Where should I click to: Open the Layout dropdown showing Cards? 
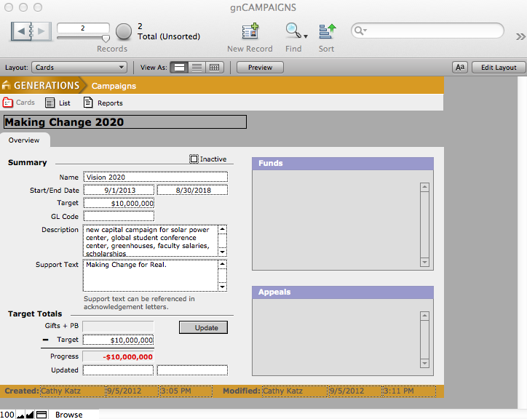(x=79, y=68)
